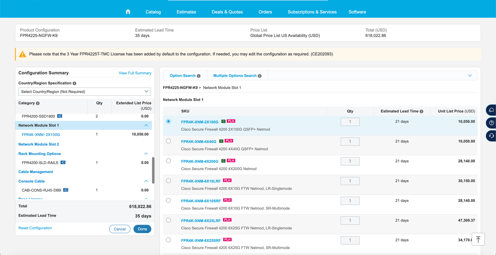Select FPR4K-XNM-4X200G radio button
496x255 pixels.
[x=168, y=161]
